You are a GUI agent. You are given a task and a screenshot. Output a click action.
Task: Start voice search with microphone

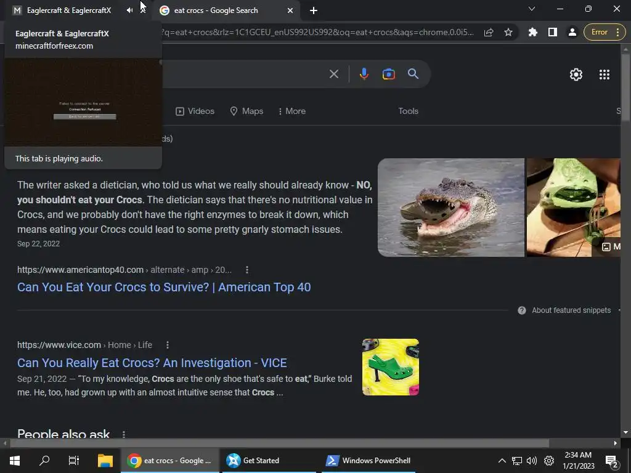(x=364, y=74)
